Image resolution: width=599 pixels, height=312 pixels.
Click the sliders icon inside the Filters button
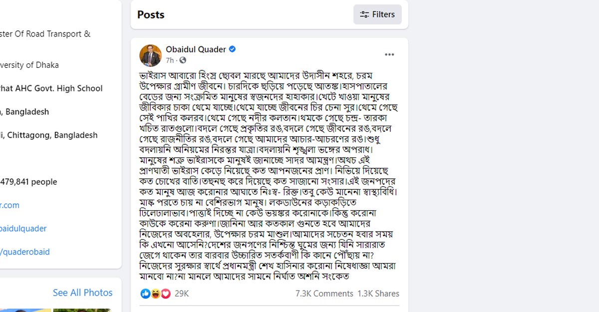click(x=364, y=14)
